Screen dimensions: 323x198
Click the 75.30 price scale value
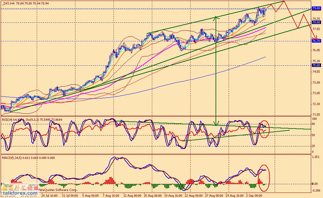click(x=316, y=61)
